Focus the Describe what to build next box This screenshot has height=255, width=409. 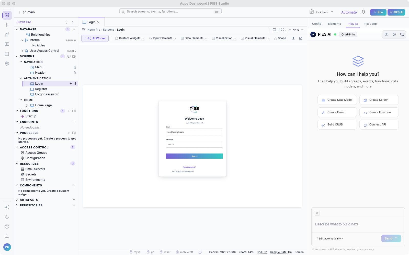coord(358,224)
